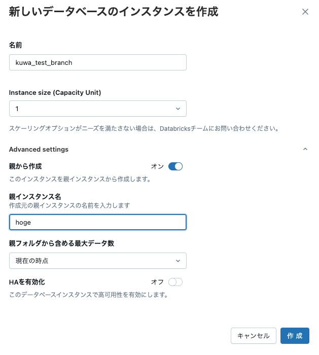
Task: Click the 親インスタンス名 field containing hoge
Action: (98, 222)
